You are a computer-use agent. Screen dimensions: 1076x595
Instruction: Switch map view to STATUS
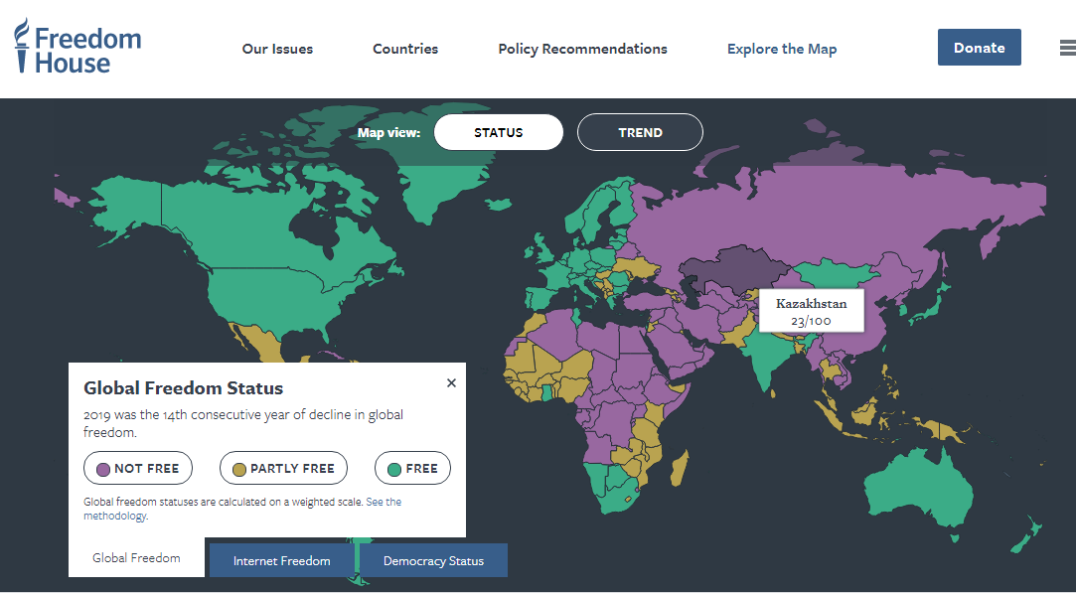tap(498, 132)
